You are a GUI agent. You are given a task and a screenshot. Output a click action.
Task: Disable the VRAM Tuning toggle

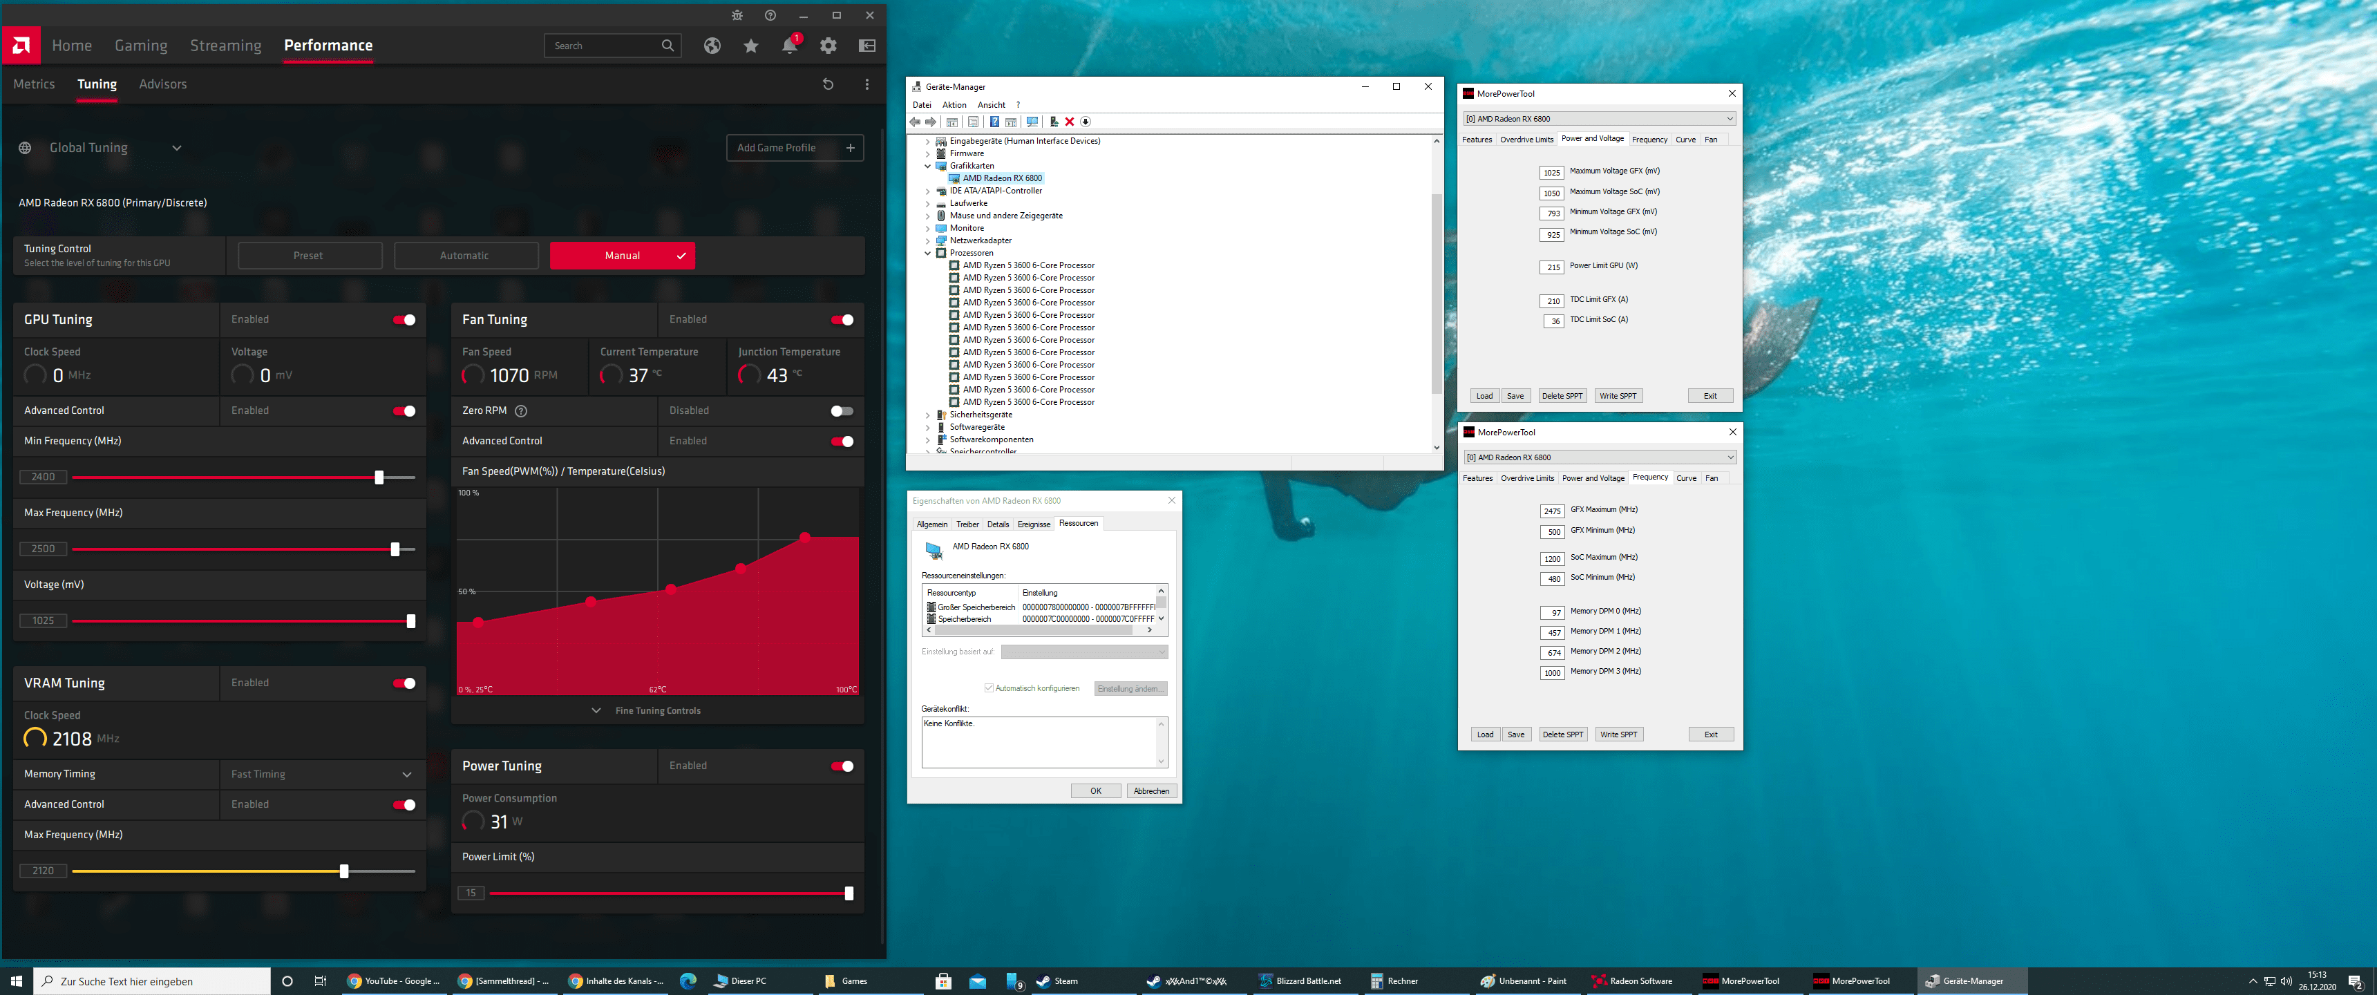pyautogui.click(x=404, y=683)
